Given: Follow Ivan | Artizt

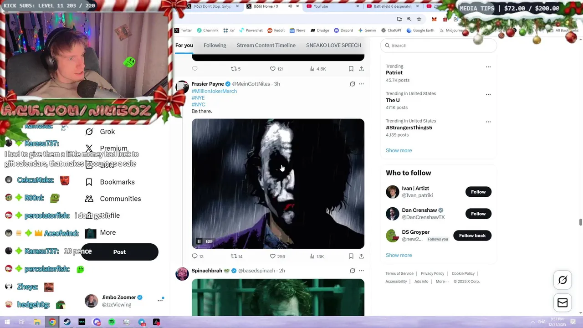Looking at the screenshot, I should tap(478, 192).
